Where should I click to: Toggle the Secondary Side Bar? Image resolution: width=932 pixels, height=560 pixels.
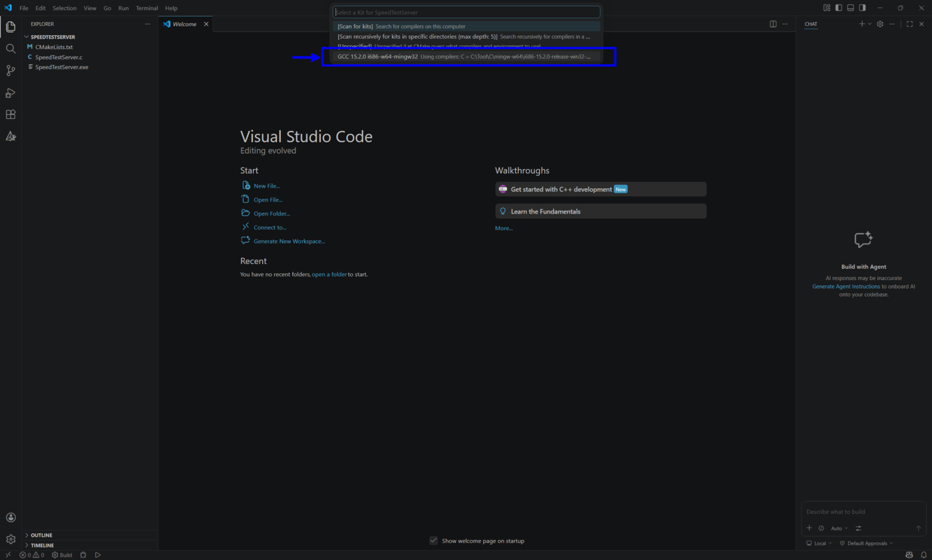coord(861,7)
